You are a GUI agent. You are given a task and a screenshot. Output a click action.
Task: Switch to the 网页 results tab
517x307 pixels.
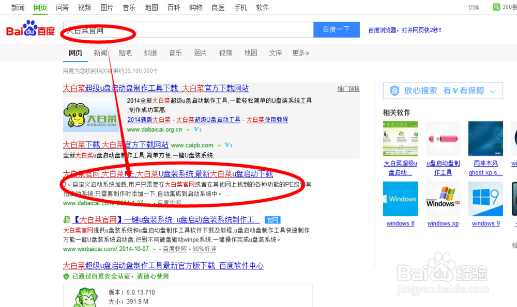(x=75, y=53)
